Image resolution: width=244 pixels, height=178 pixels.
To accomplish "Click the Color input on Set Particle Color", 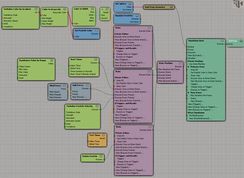I will (73, 37).
